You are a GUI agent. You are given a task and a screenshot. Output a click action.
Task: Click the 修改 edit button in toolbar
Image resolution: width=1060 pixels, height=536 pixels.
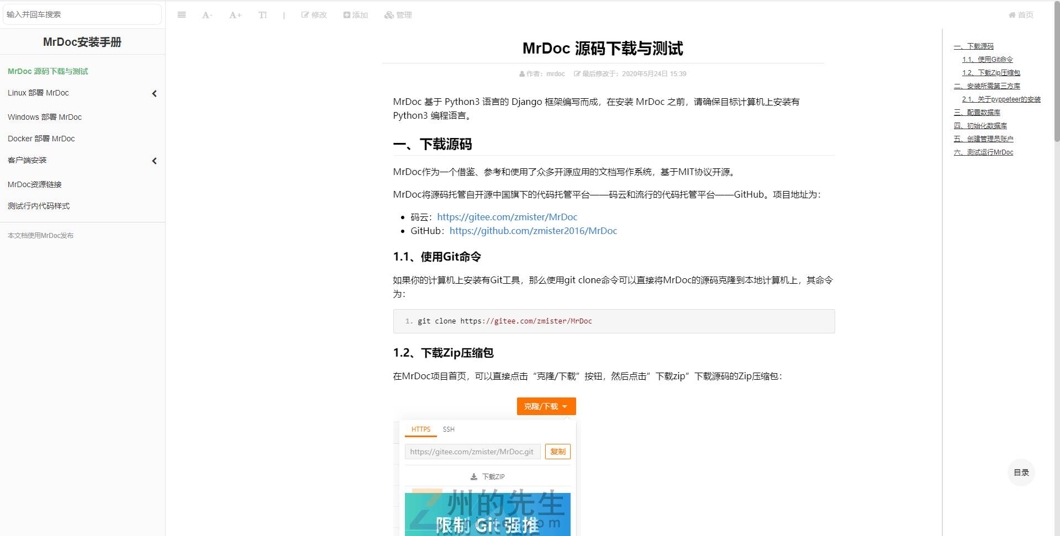[314, 15]
